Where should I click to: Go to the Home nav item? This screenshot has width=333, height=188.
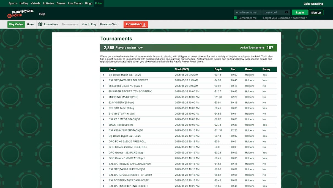click(31, 24)
